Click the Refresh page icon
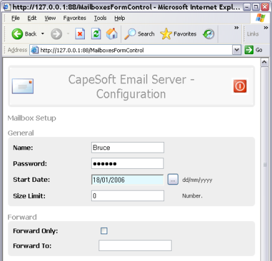The width and height of the screenshot is (272, 261). [96, 34]
